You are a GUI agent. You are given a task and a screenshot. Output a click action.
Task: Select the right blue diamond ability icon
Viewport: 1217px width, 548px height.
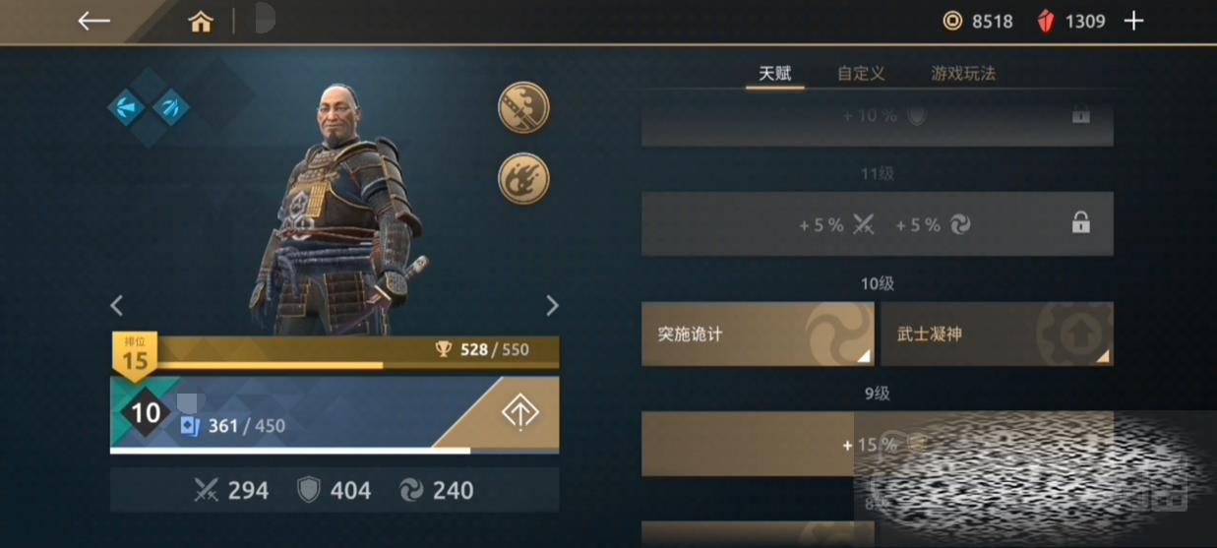tap(170, 107)
